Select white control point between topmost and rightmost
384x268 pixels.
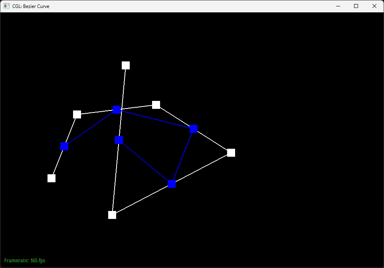tap(156, 105)
